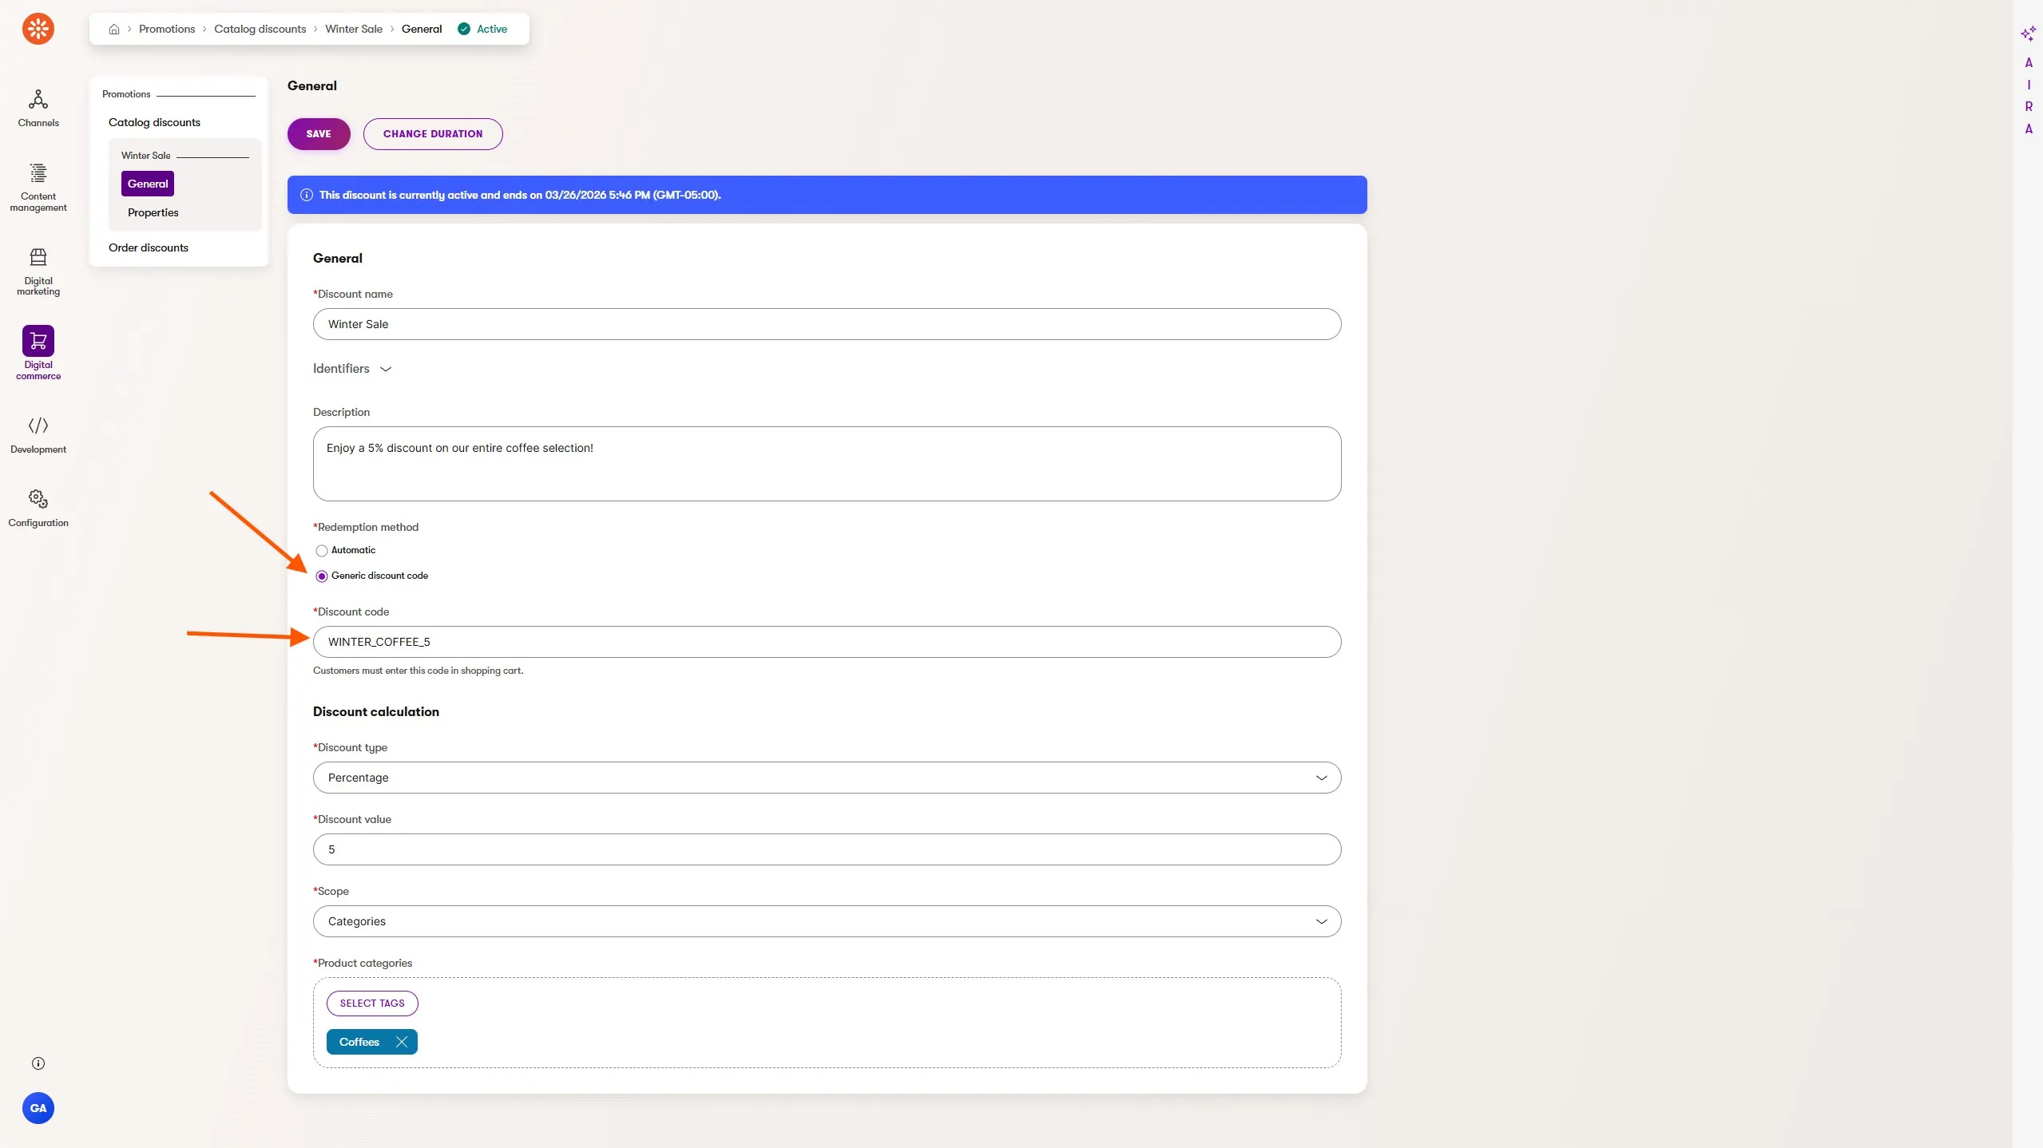
Task: Go to Digital marketing section
Action: [38, 257]
